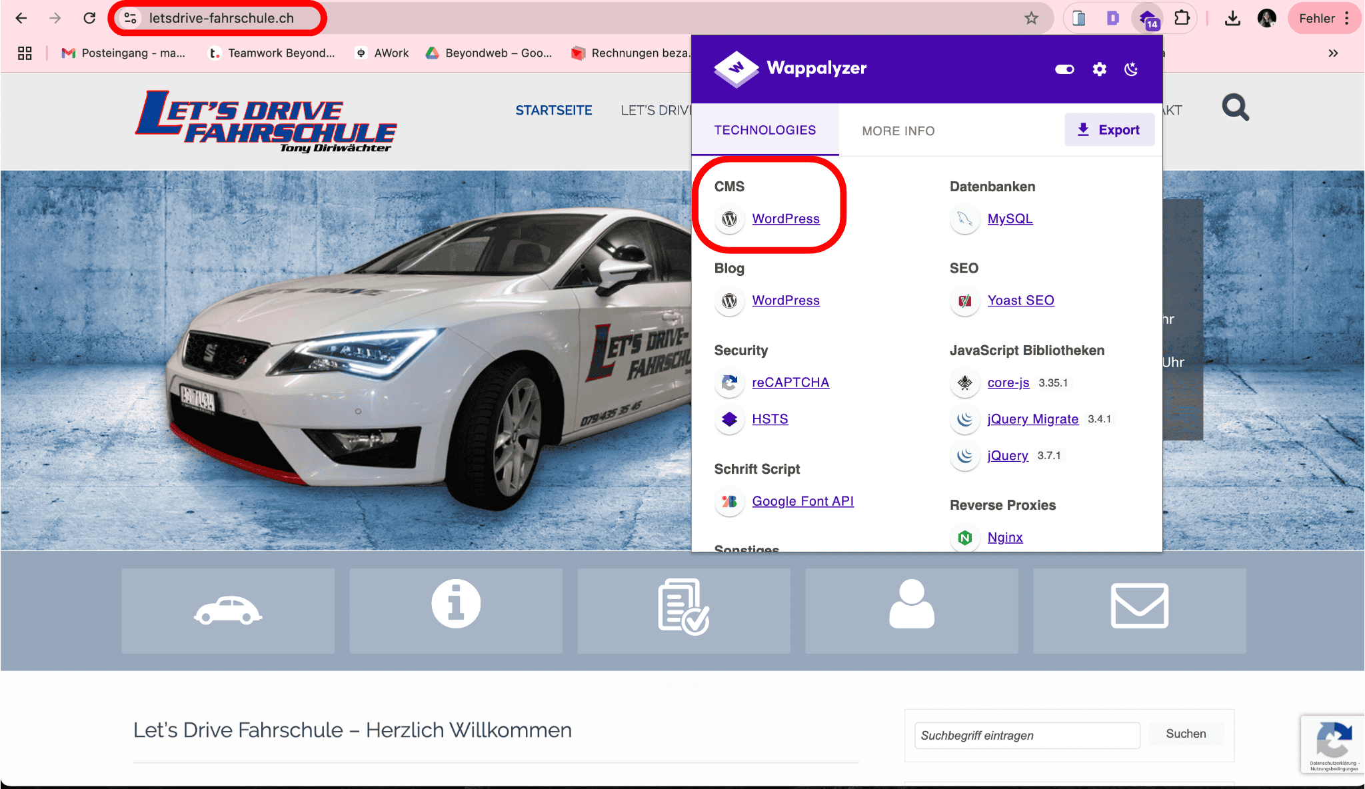
Task: Open the apps grid icon in the bookmarks bar
Action: pos(25,53)
